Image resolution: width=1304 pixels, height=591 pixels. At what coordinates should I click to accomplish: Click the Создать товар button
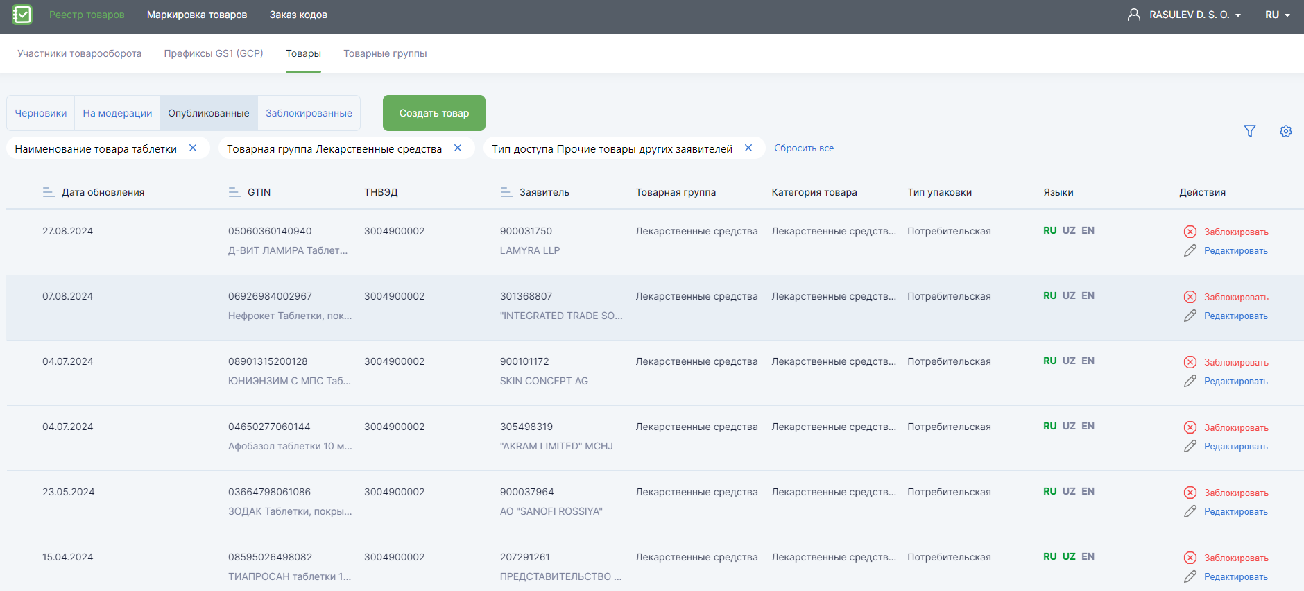point(434,113)
